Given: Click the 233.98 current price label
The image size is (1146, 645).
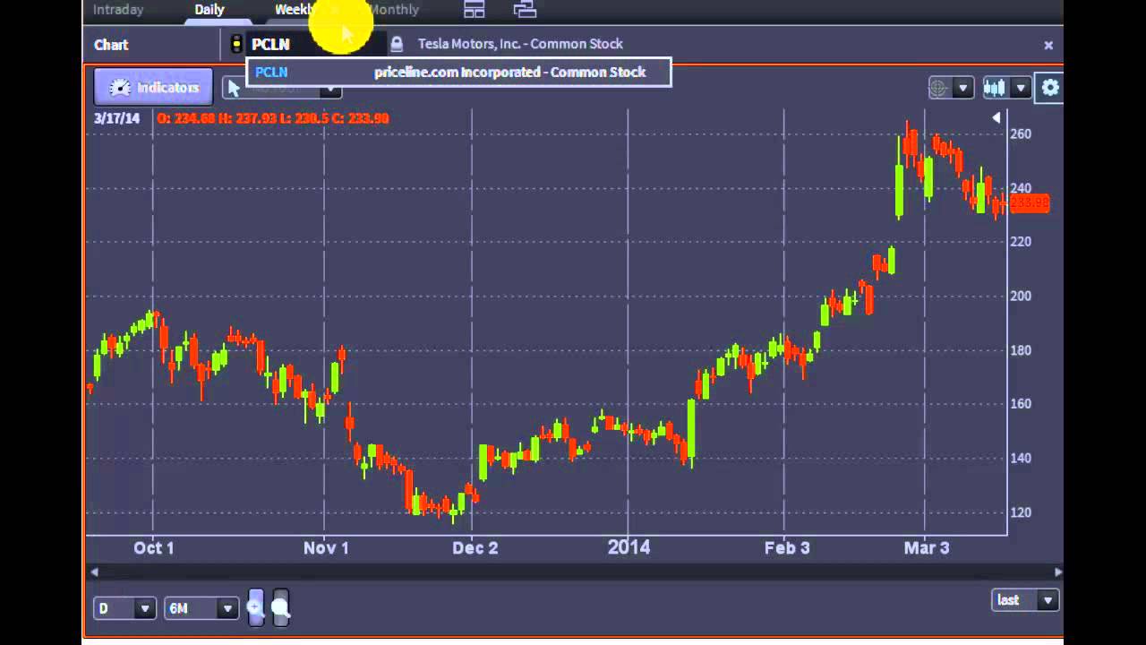Looking at the screenshot, I should tap(1030, 203).
